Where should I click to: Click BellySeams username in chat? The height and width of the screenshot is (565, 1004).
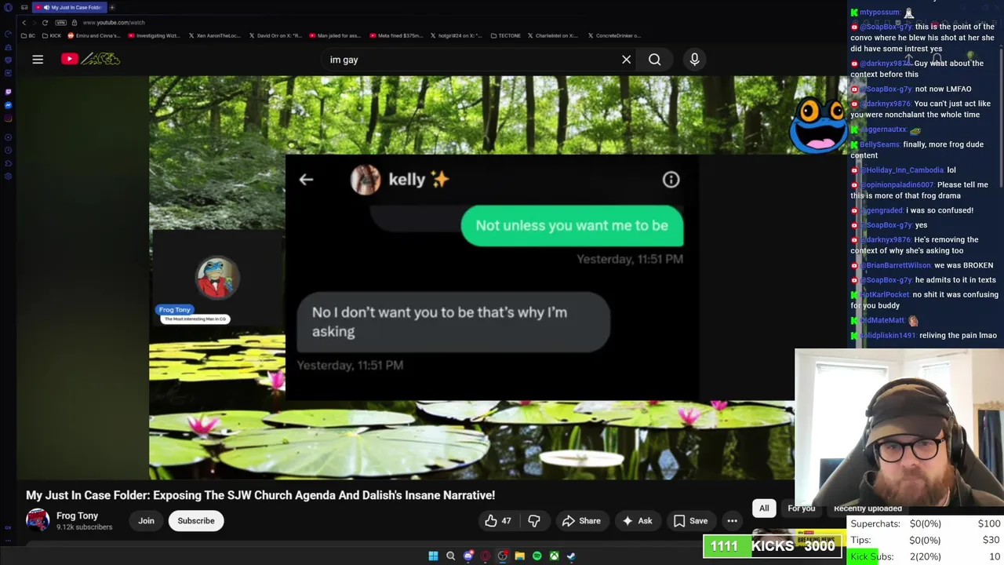(879, 144)
